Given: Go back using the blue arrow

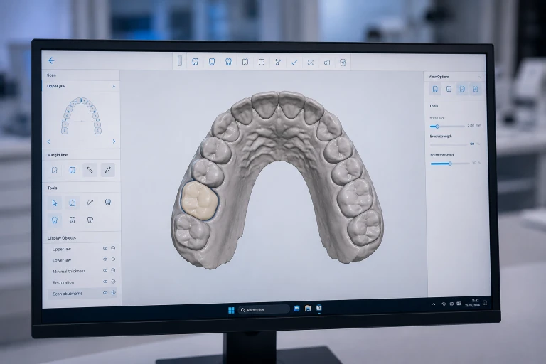Looking at the screenshot, I should click(51, 60).
